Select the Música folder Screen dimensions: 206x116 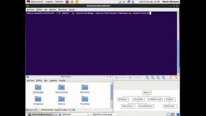61,101
